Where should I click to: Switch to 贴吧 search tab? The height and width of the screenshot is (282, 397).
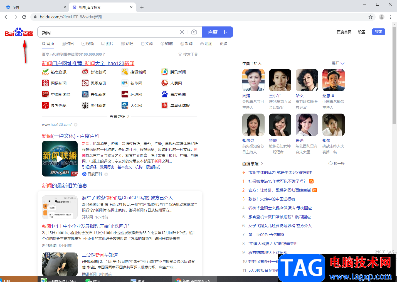(127, 44)
